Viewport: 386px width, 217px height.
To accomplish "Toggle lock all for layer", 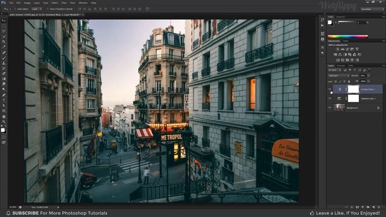I will 349,81.
